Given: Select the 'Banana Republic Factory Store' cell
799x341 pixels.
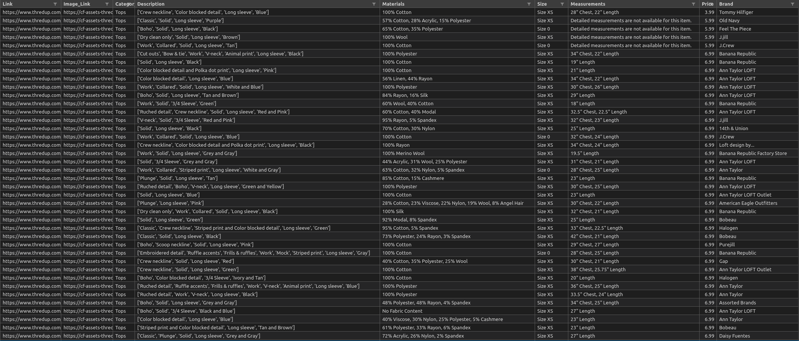Looking at the screenshot, I should (758, 154).
